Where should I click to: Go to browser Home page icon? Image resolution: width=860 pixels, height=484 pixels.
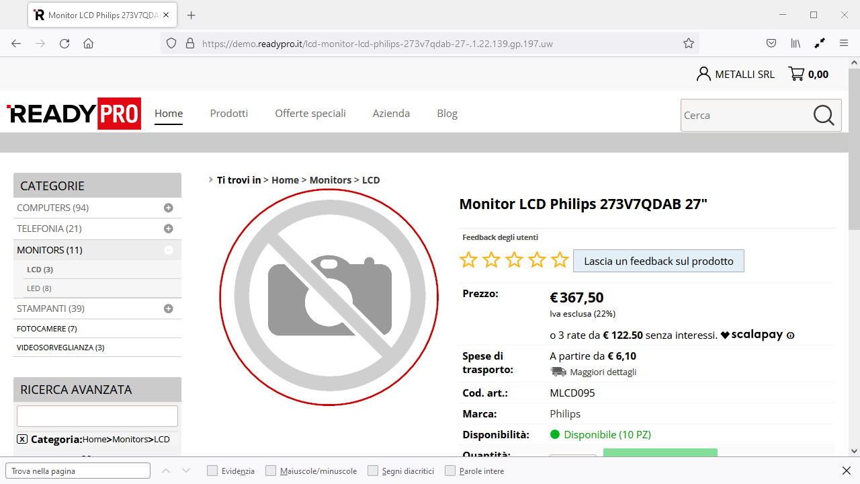click(x=88, y=43)
